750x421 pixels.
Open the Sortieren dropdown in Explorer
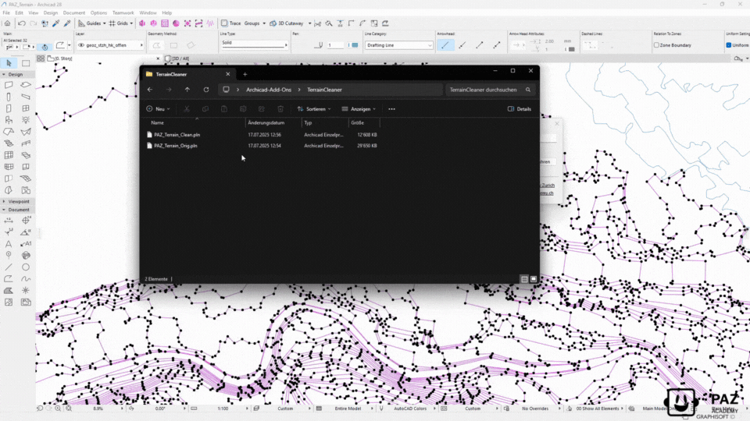[x=314, y=109]
